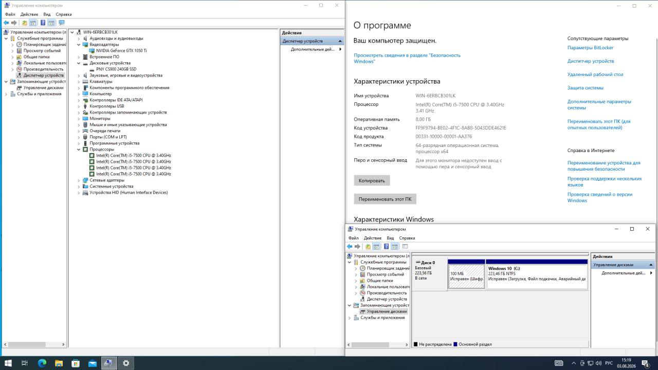This screenshot has height=370, width=658.
Task: Click the NVIDIA GeForce GTX 1050 Ti device icon
Action: (92, 51)
